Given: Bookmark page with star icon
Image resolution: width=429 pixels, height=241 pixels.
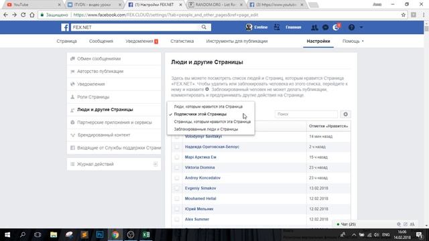Looking at the screenshot, I should (404, 15).
